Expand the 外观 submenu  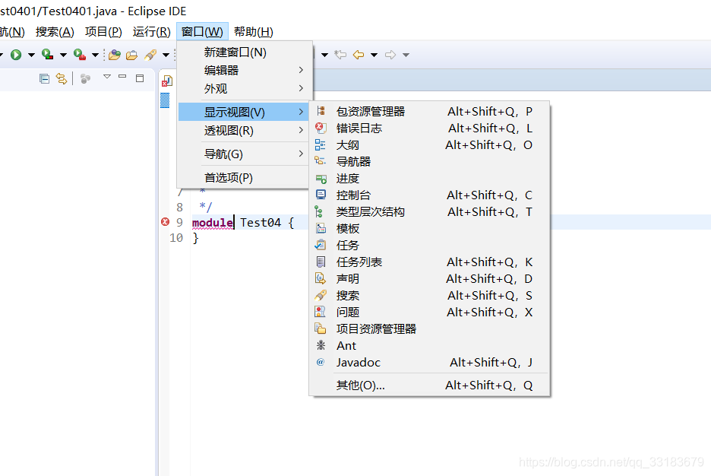243,88
